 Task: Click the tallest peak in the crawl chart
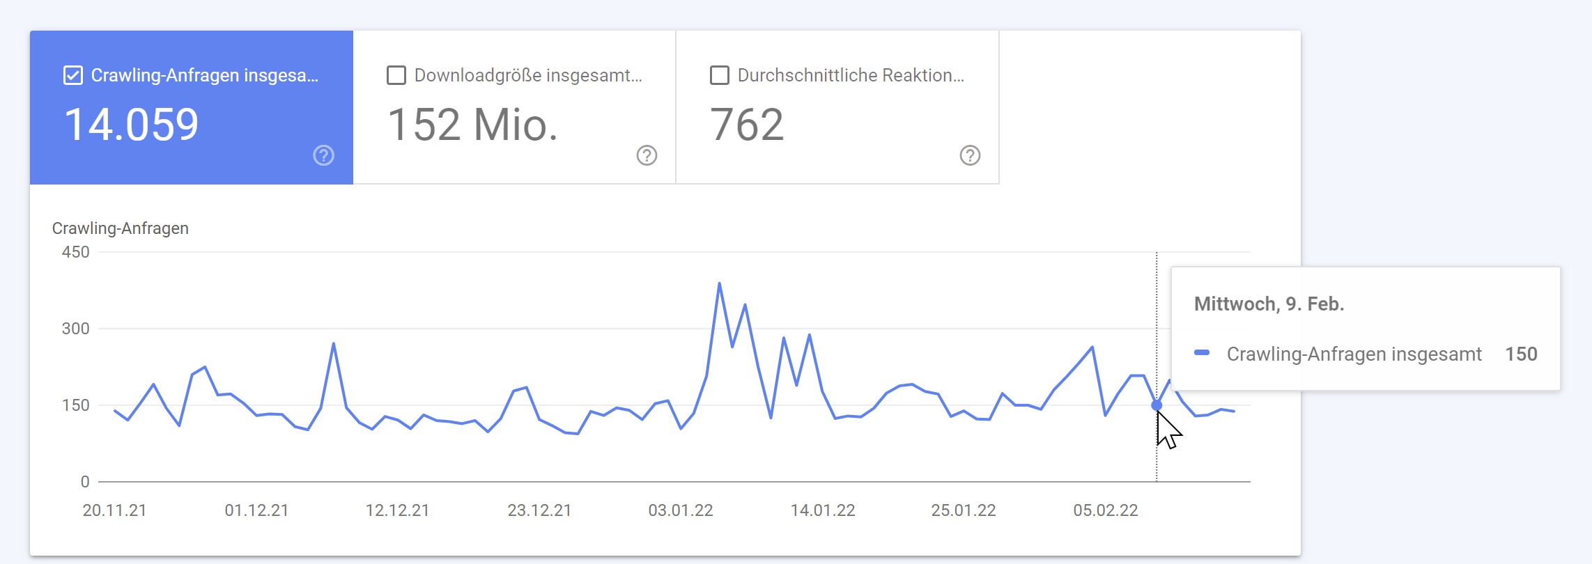point(720,283)
